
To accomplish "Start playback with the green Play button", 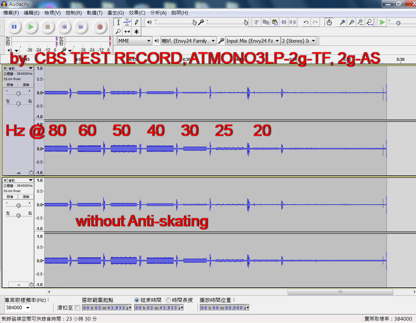I will (31, 27).
